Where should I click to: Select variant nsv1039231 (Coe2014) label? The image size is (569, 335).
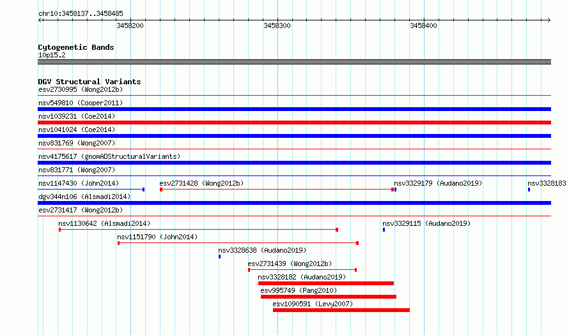pyautogui.click(x=77, y=116)
